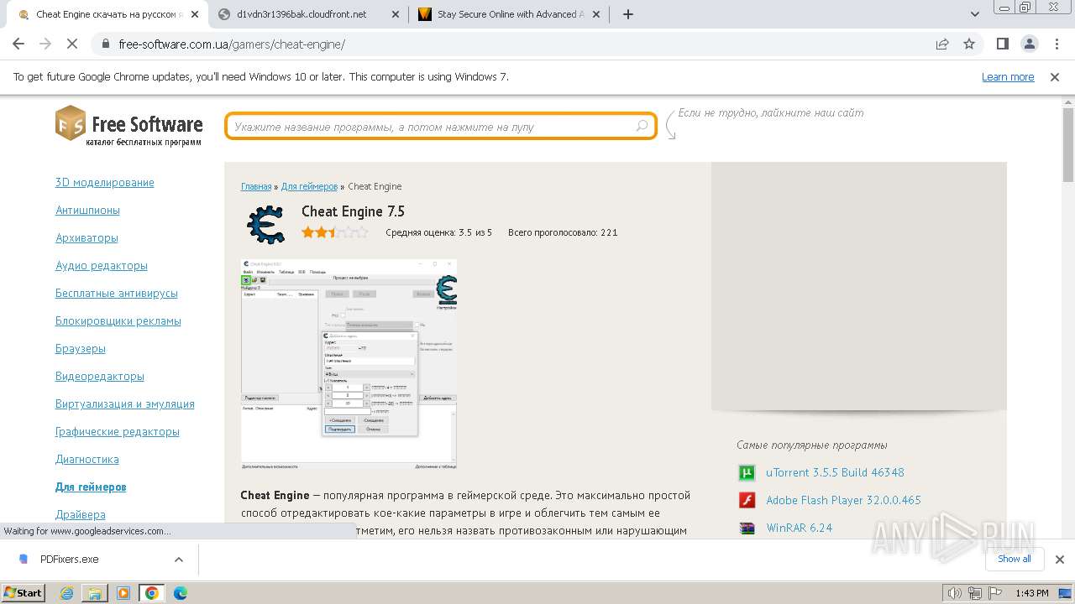This screenshot has height=604, width=1075.
Task: Open File Explorer from the taskbar
Action: (x=95, y=593)
